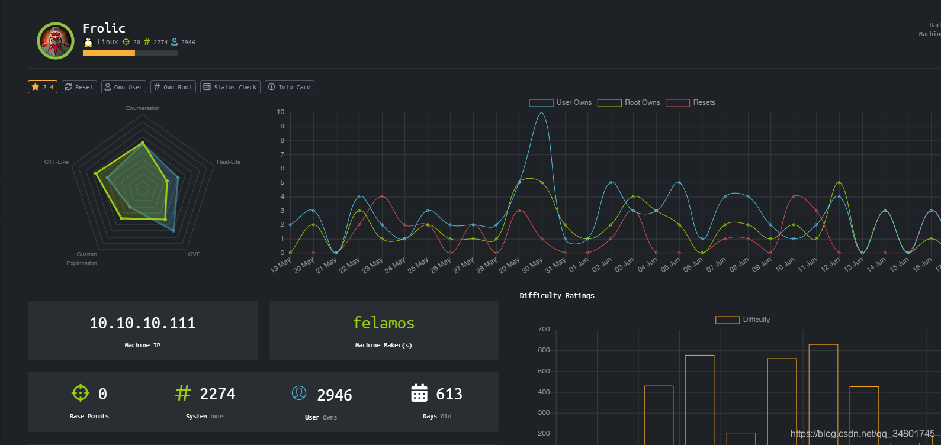Click the Days Old calendar icon
The image size is (941, 445).
419,393
